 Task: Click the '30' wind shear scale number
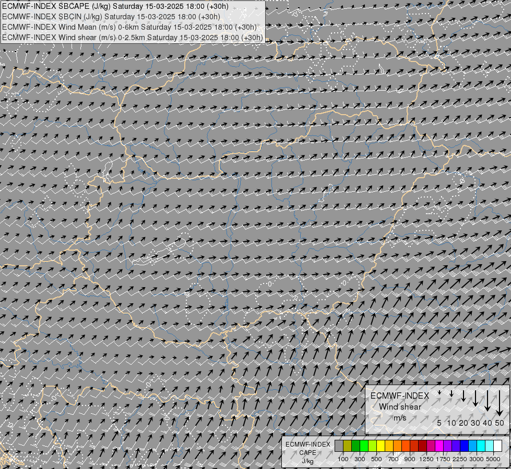[476, 423]
